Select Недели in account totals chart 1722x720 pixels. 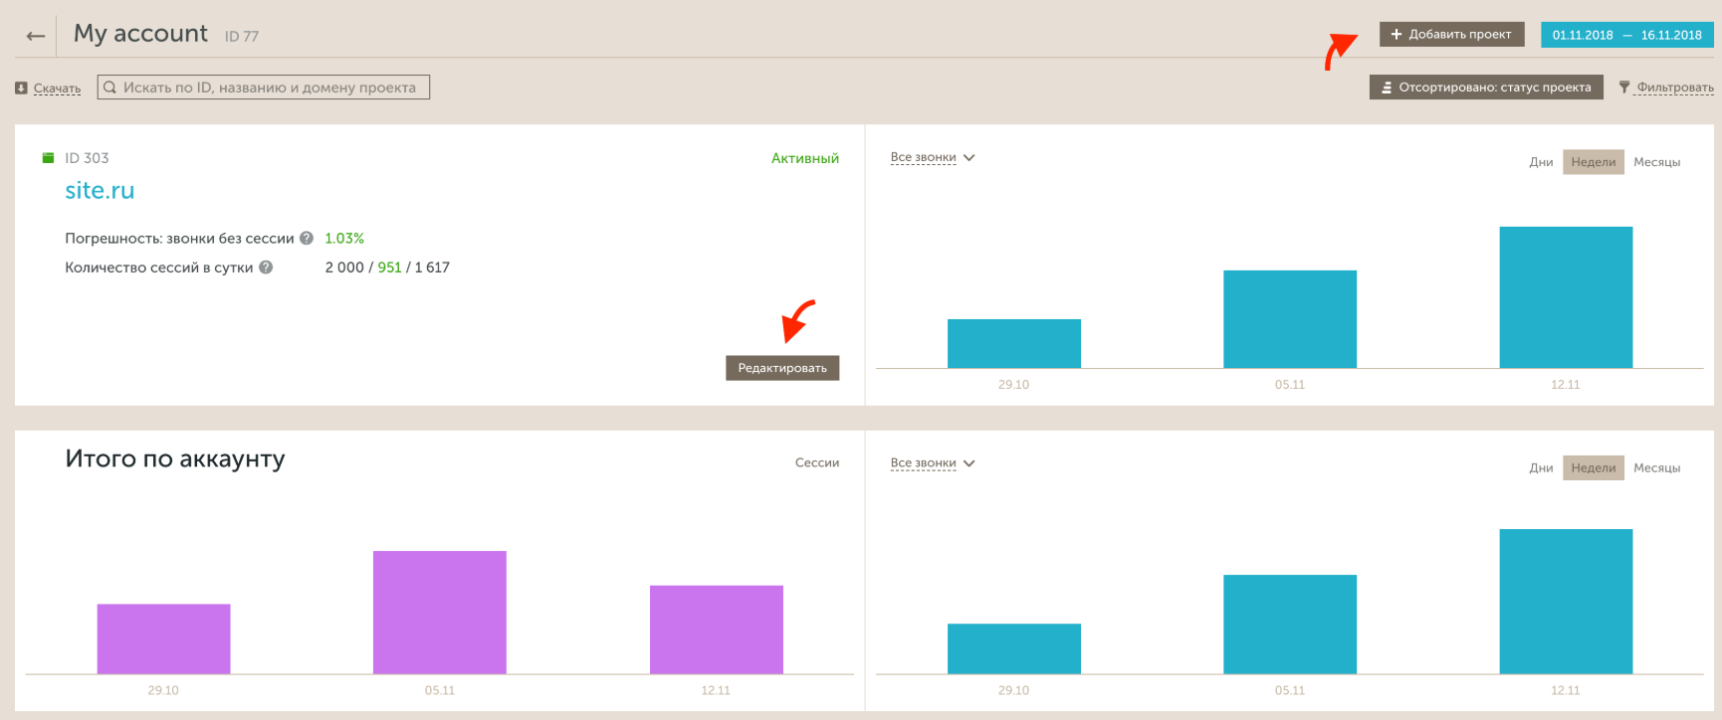[1593, 468]
